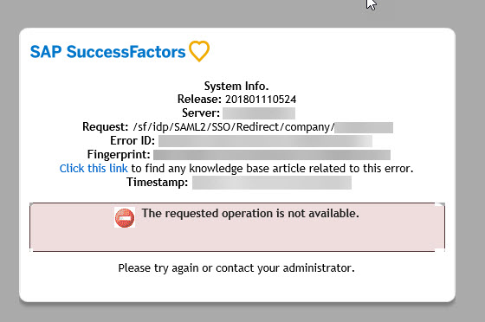Click the red error stop icon
Screen dimensions: 485x322
point(125,217)
